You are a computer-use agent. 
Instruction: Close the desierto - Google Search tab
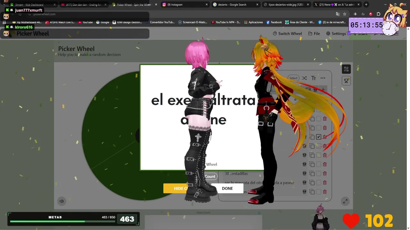(257, 4)
